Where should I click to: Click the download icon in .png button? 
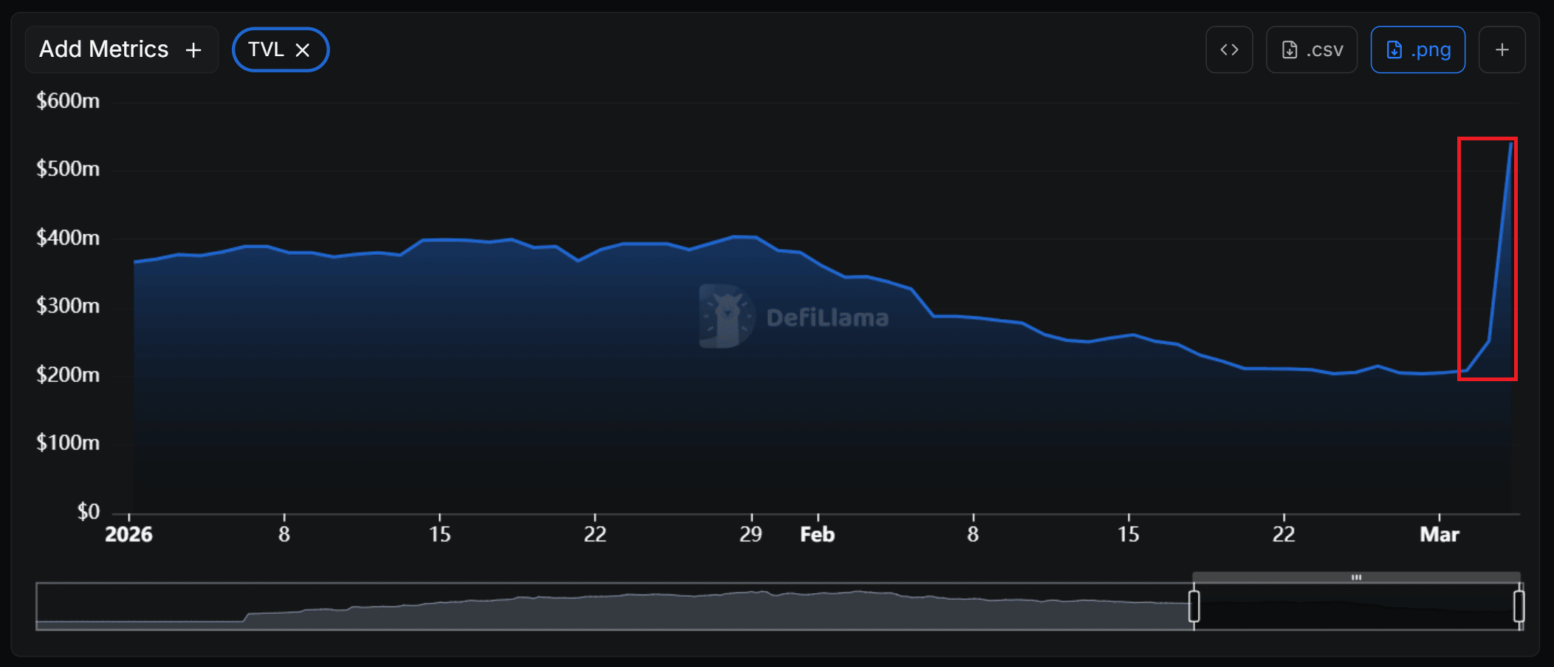click(1394, 49)
